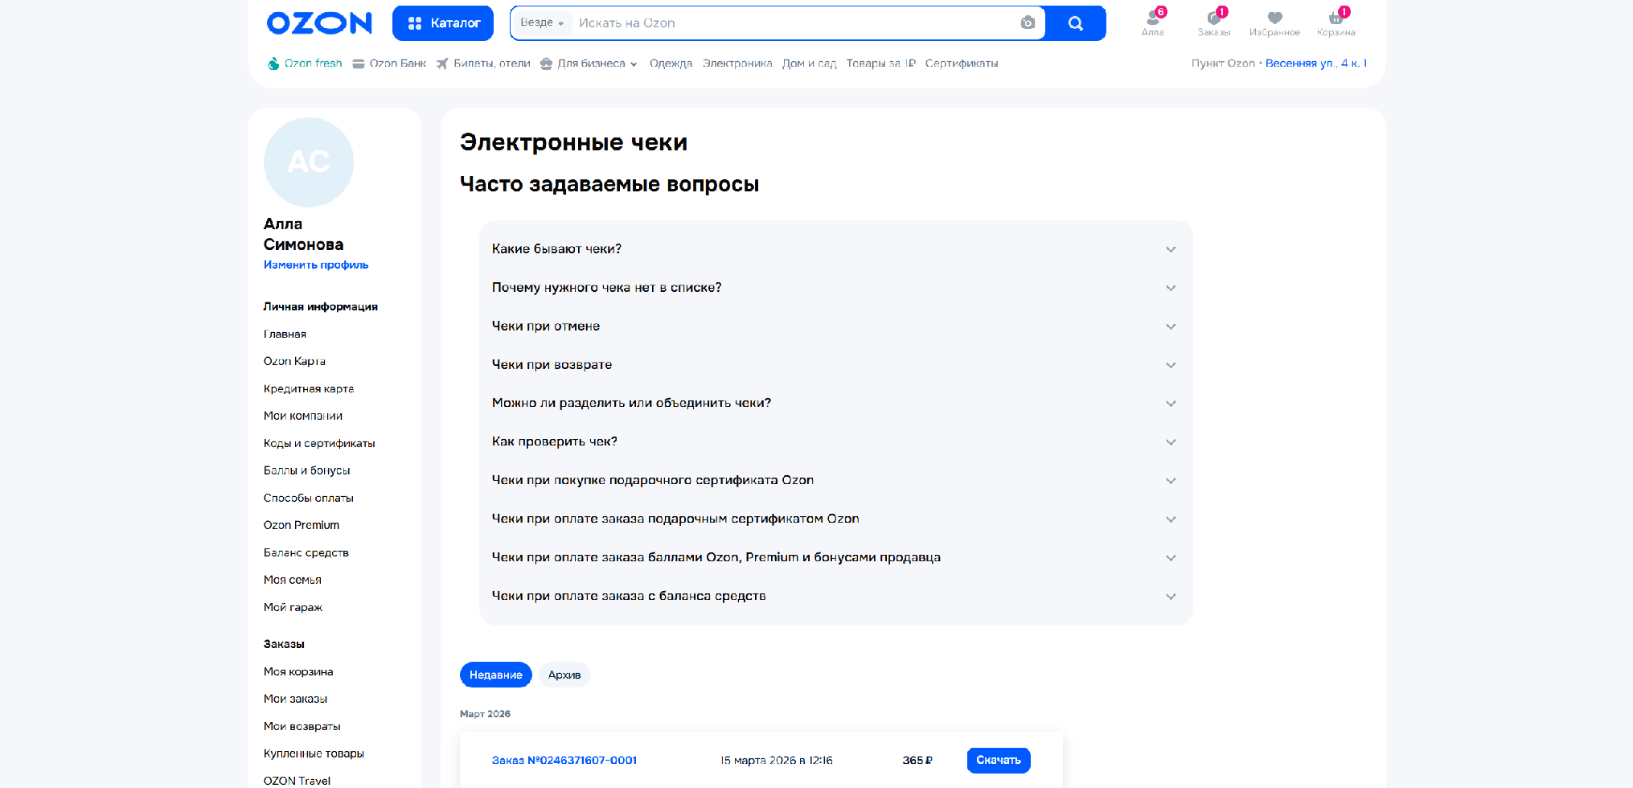Expand the Как проверить чек section

click(x=835, y=441)
